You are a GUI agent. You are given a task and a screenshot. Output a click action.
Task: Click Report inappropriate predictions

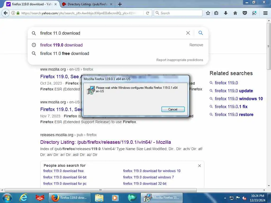click(180, 60)
